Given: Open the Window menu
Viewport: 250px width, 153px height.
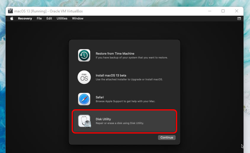Looking at the screenshot, I should click(78, 18).
